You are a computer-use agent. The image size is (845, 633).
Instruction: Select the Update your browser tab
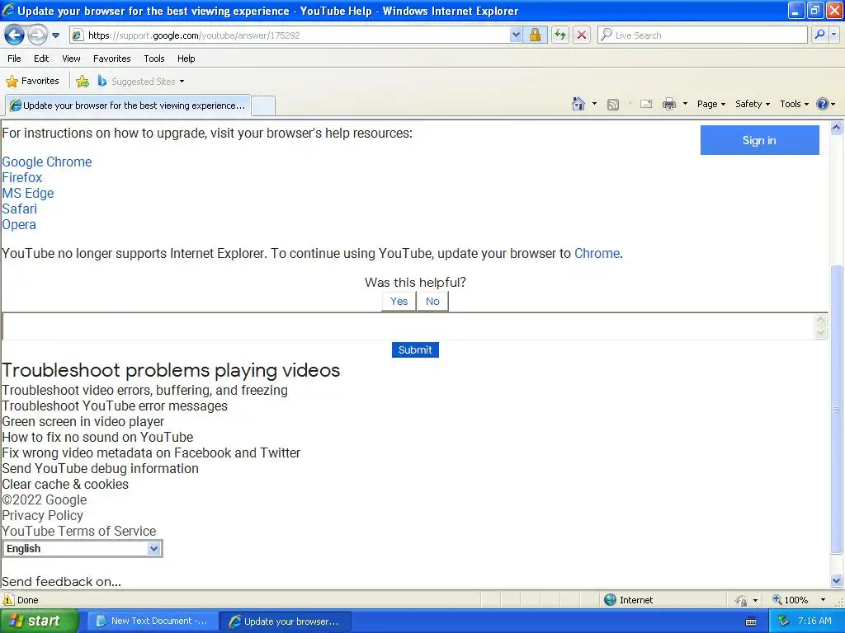[x=128, y=105]
